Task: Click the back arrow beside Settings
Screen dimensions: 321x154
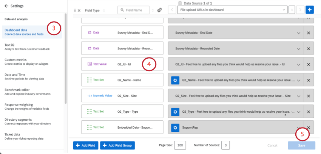Action: (x=6, y=6)
